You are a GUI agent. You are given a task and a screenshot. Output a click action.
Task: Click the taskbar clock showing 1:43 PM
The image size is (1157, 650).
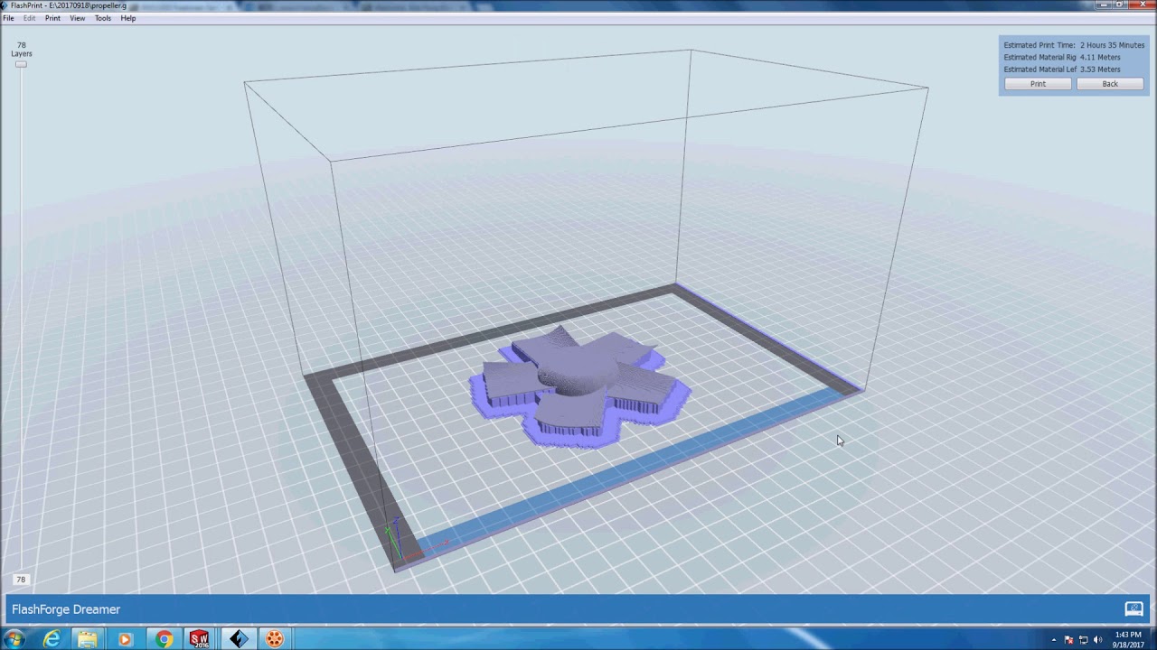[x=1128, y=639]
